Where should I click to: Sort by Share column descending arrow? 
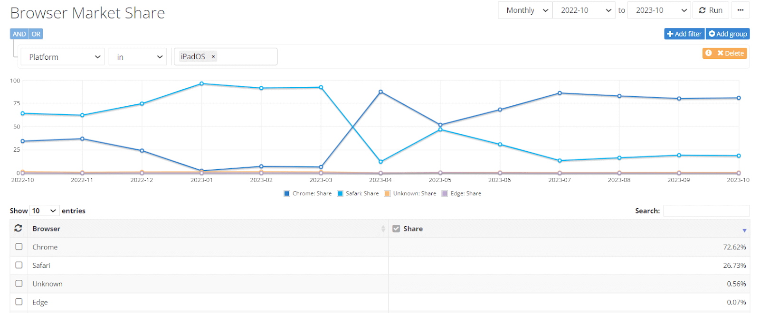point(744,230)
